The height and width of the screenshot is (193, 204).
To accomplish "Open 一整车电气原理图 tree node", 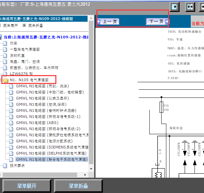I will [25, 49].
